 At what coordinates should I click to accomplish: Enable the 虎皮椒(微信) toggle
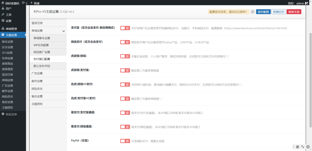pyautogui.click(x=125, y=56)
